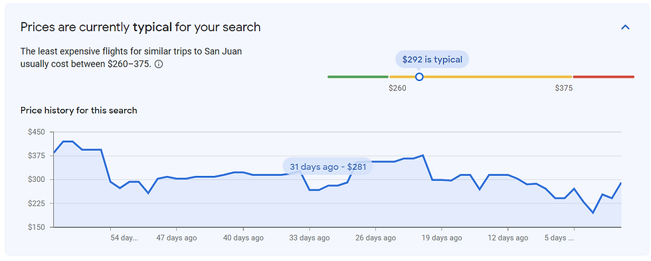The width and height of the screenshot is (651, 261).
Task: Click "Prices are currently typical" headline
Action: point(140,27)
